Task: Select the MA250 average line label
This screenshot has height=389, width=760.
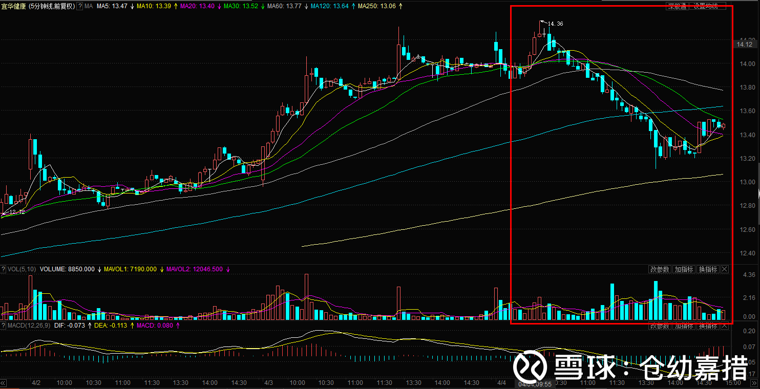Action: [x=376, y=6]
